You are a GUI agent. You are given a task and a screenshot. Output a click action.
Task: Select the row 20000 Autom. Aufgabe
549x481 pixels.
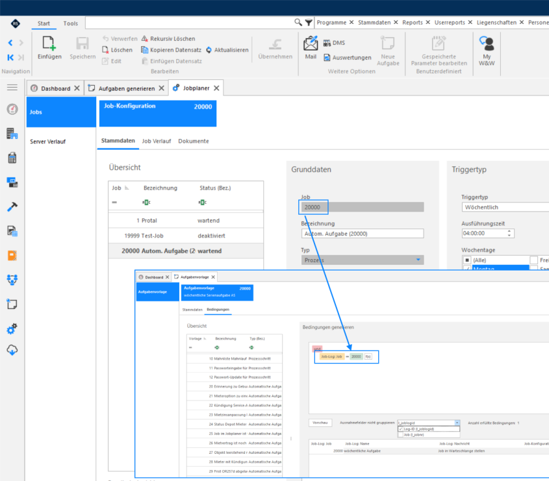click(186, 251)
